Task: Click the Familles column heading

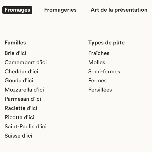Action: pos(15,43)
